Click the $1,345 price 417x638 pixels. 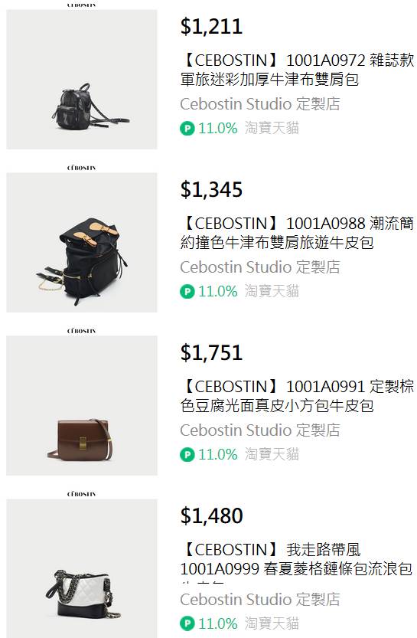[x=211, y=190]
